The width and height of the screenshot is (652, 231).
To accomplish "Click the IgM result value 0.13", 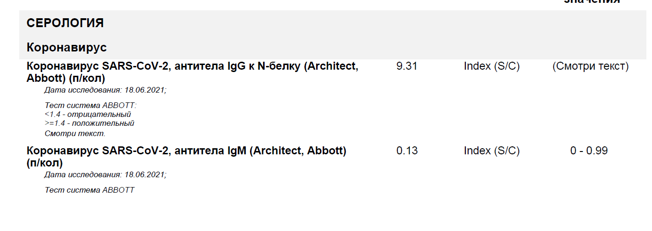I will click(x=407, y=151).
